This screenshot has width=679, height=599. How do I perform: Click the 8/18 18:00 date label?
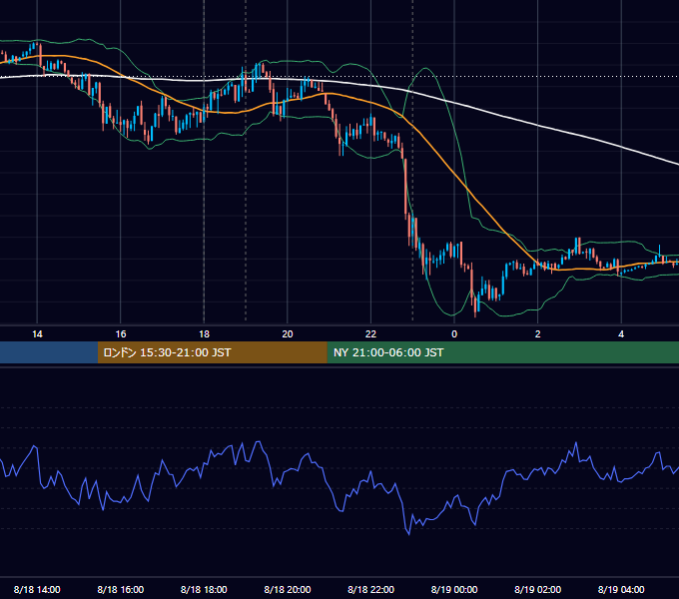point(204,589)
